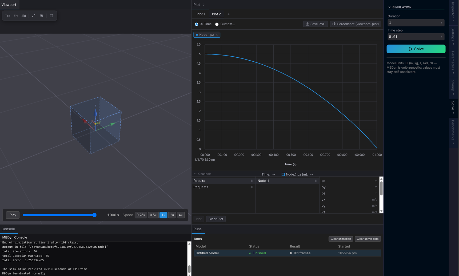Open the Settings side panel
The height and width of the screenshot is (276, 459).
tap(453, 37)
